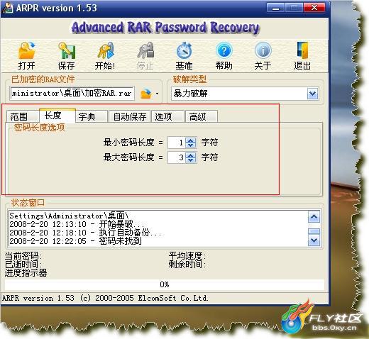369x339 pixels.
Task: Click the 打开 (Open) folder icon
Action: [x=27, y=50]
